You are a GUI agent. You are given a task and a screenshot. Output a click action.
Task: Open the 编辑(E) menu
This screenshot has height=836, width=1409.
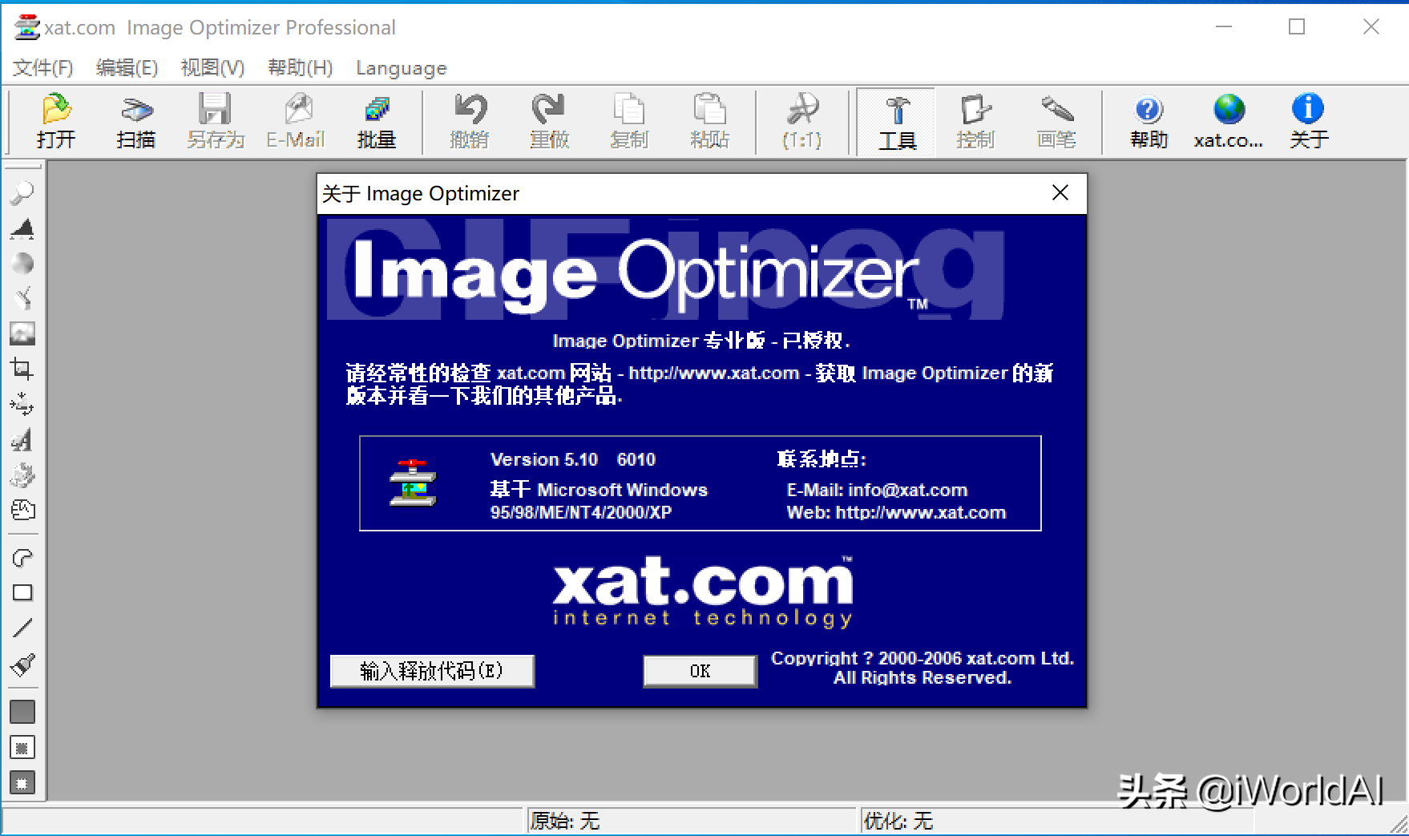tap(127, 68)
